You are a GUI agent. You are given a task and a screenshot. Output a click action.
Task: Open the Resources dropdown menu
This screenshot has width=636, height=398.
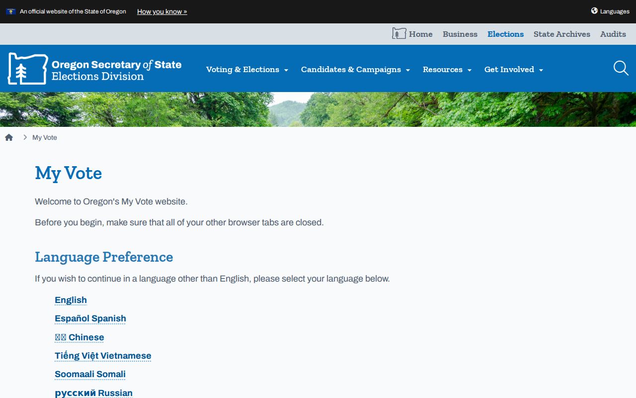click(x=447, y=70)
